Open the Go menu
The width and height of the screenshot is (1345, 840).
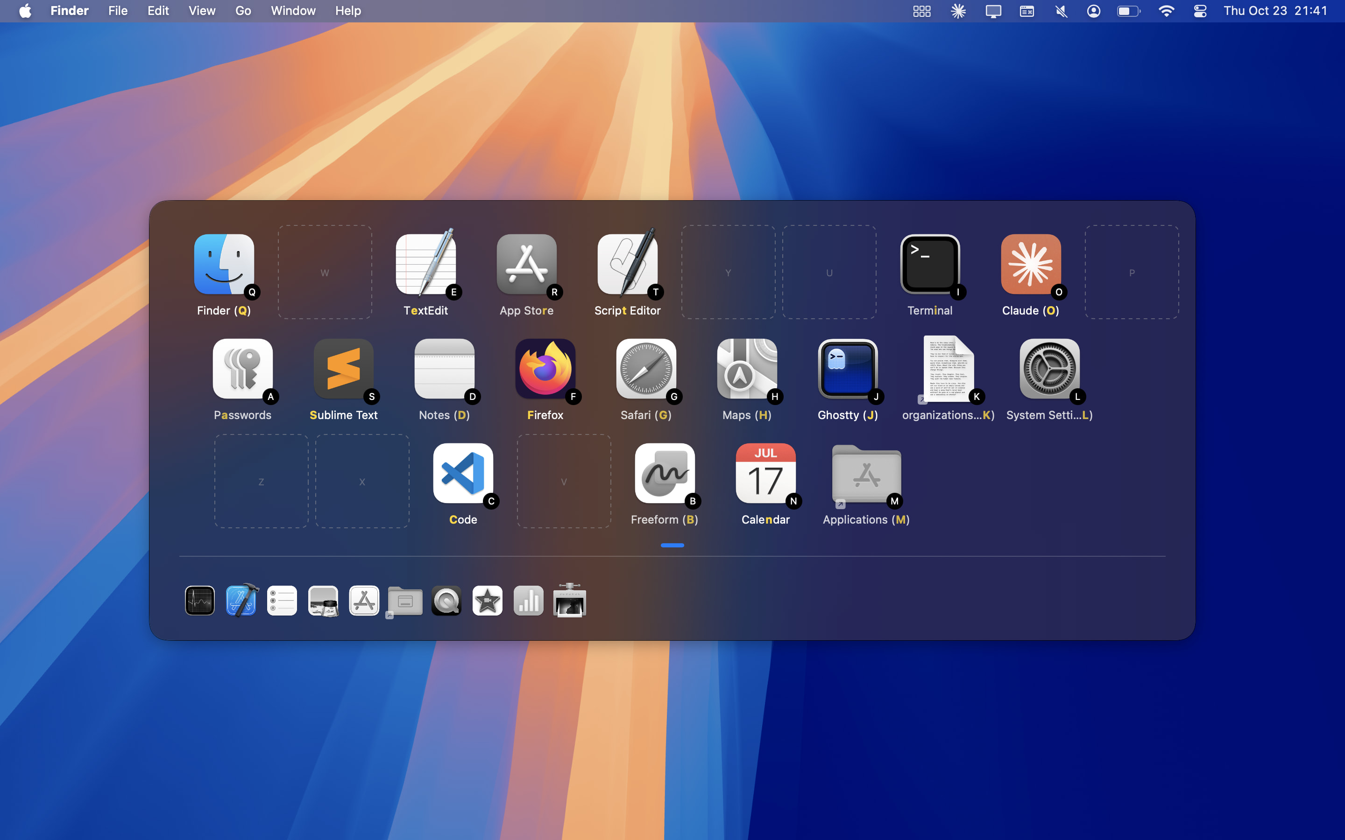243,11
